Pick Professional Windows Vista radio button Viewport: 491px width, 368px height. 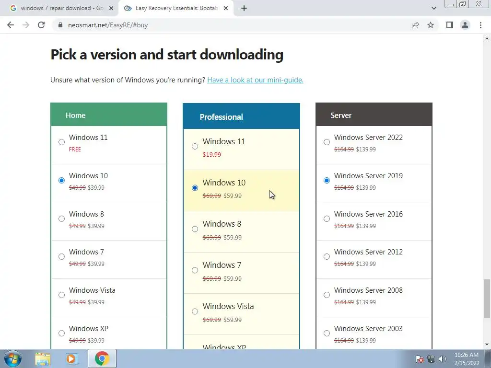pos(195,311)
